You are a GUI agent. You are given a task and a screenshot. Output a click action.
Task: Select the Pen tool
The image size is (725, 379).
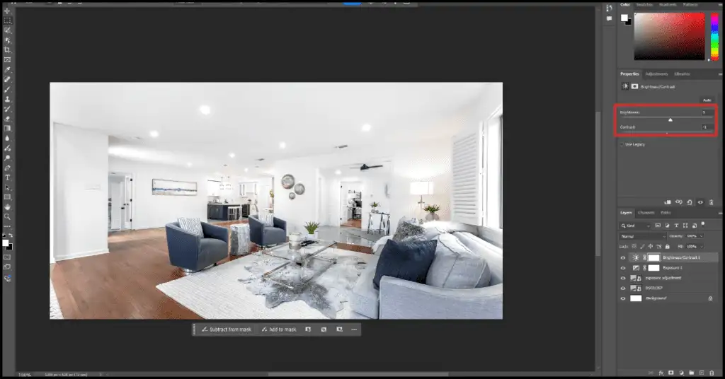[7, 168]
